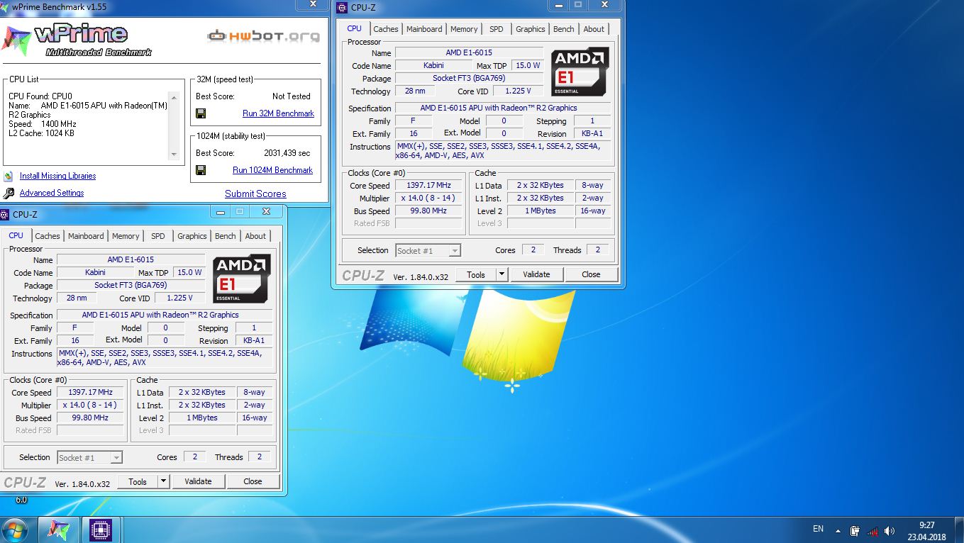Click the Validate button in the left CPU-Z window

(198, 481)
